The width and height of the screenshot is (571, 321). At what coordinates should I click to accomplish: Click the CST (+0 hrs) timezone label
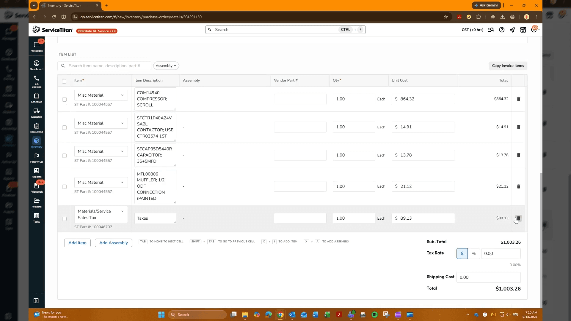point(472,30)
